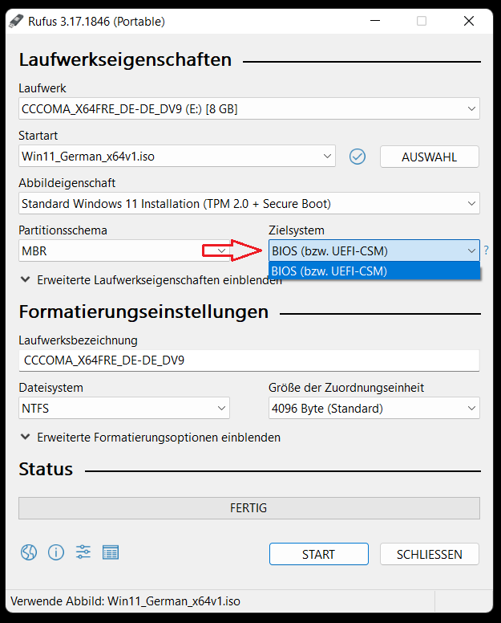Image resolution: width=501 pixels, height=623 pixels.
Task: Click the Partitionsschema label
Action: pyautogui.click(x=63, y=230)
